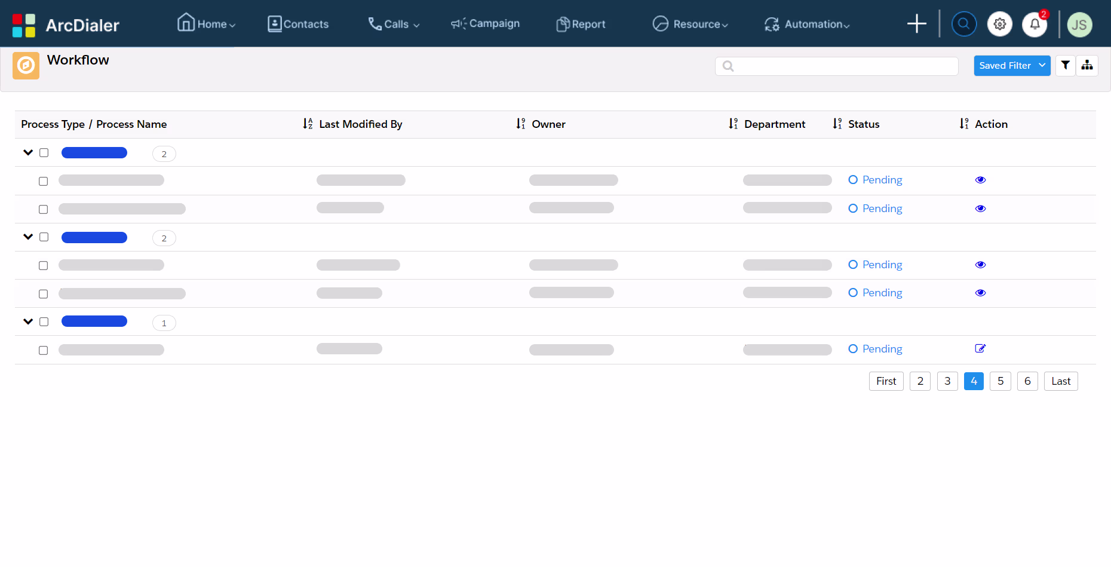Check the second group's checkbox
The image size is (1111, 567).
[x=44, y=237]
